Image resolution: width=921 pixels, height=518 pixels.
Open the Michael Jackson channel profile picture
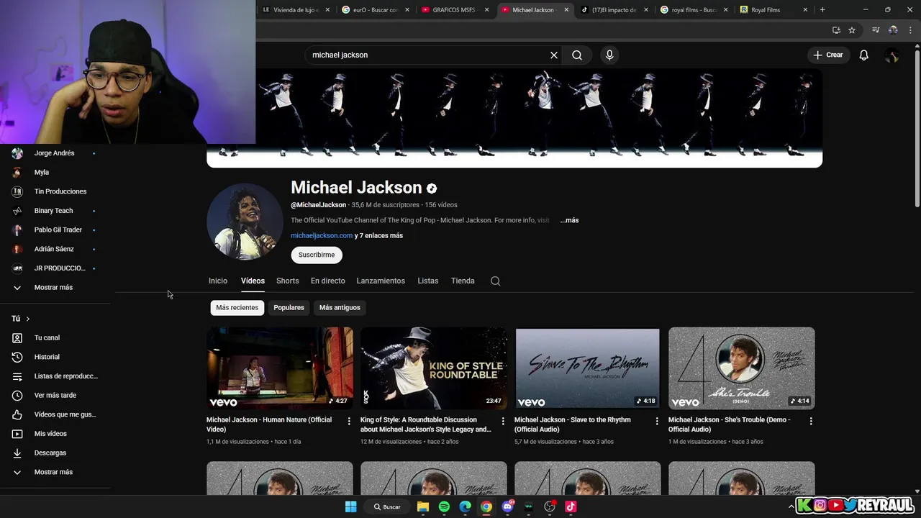pyautogui.click(x=245, y=222)
